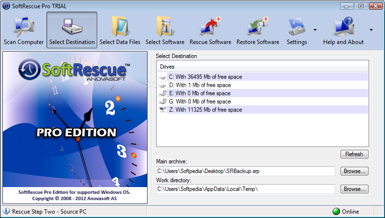Click the Select Data Files label
385x218 pixels.
tap(120, 42)
